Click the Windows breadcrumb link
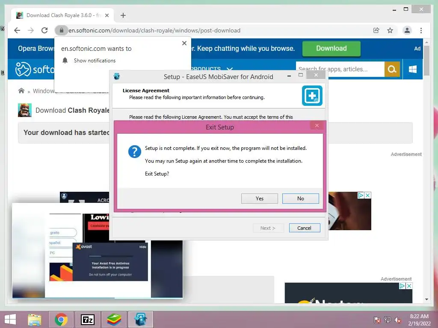The height and width of the screenshot is (328, 438). point(44,91)
